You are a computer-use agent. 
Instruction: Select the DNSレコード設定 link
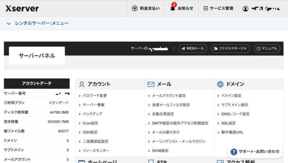(x=235, y=114)
